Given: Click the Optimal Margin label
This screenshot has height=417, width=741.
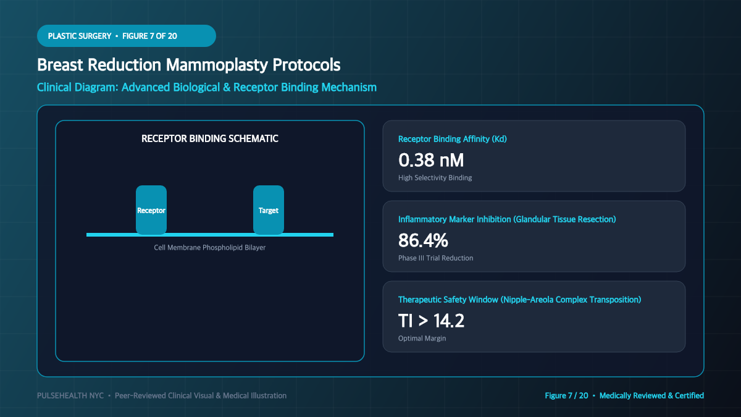Looking at the screenshot, I should (x=422, y=339).
